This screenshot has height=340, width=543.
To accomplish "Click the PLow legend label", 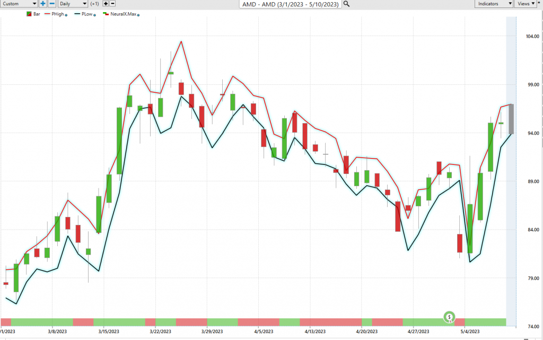I will pyautogui.click(x=87, y=14).
